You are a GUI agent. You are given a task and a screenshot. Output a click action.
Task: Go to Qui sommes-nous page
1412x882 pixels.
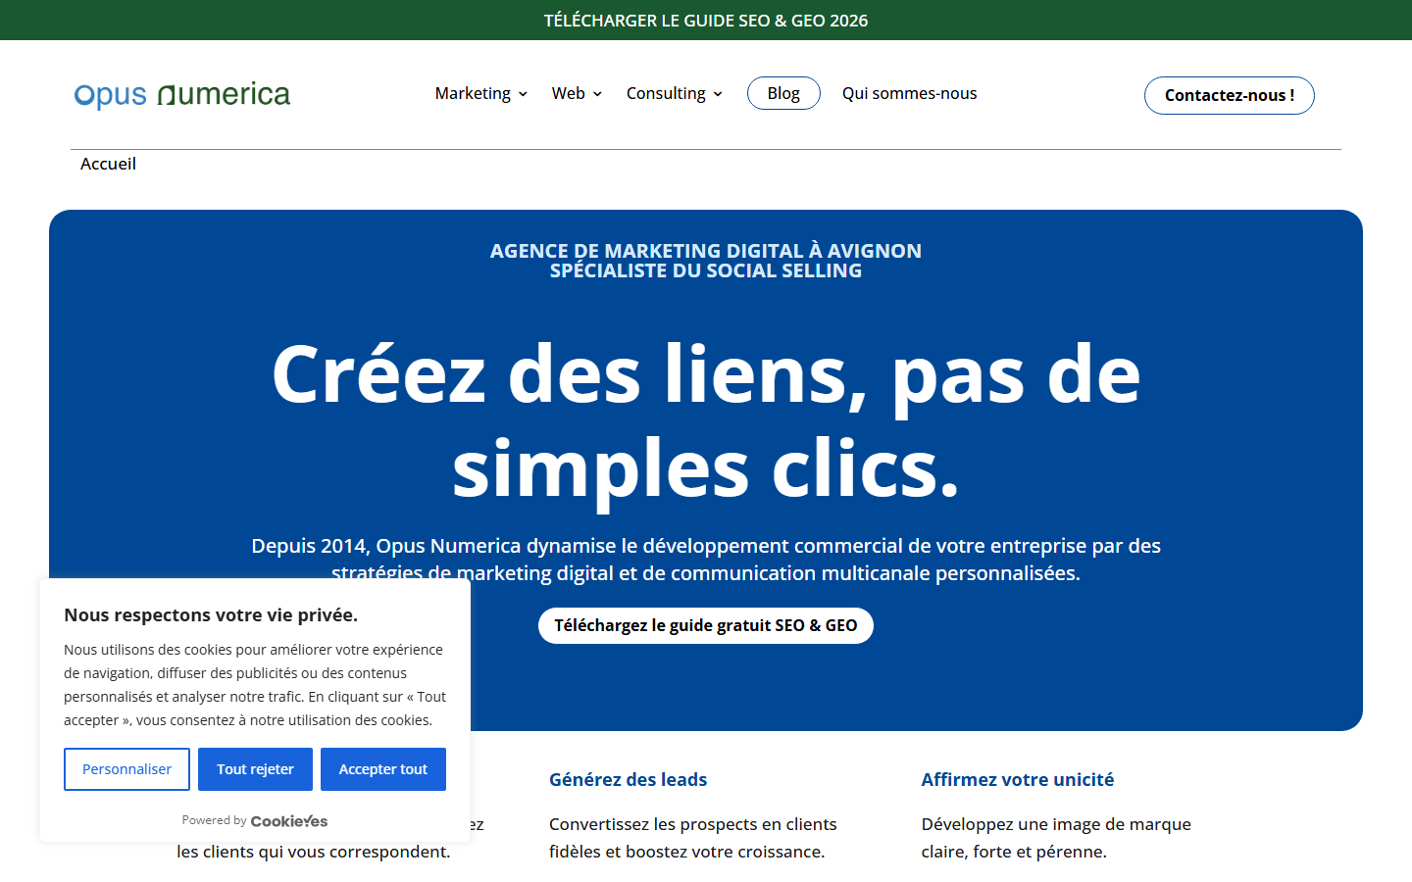[910, 93]
